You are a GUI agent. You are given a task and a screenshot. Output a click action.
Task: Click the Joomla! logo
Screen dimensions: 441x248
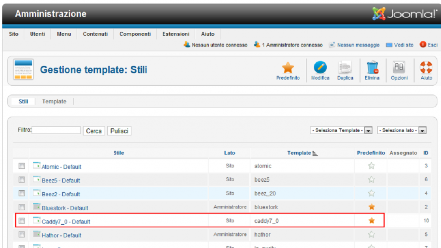pos(404,14)
